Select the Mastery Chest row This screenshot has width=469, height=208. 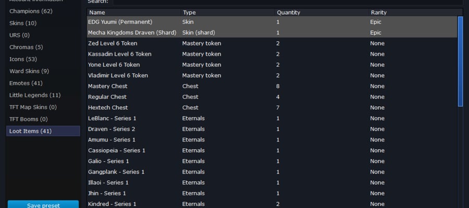[x=272, y=86]
